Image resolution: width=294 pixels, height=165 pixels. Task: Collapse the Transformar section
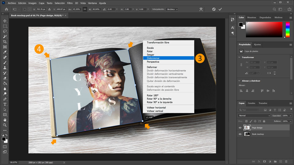pyautogui.click(x=239, y=57)
